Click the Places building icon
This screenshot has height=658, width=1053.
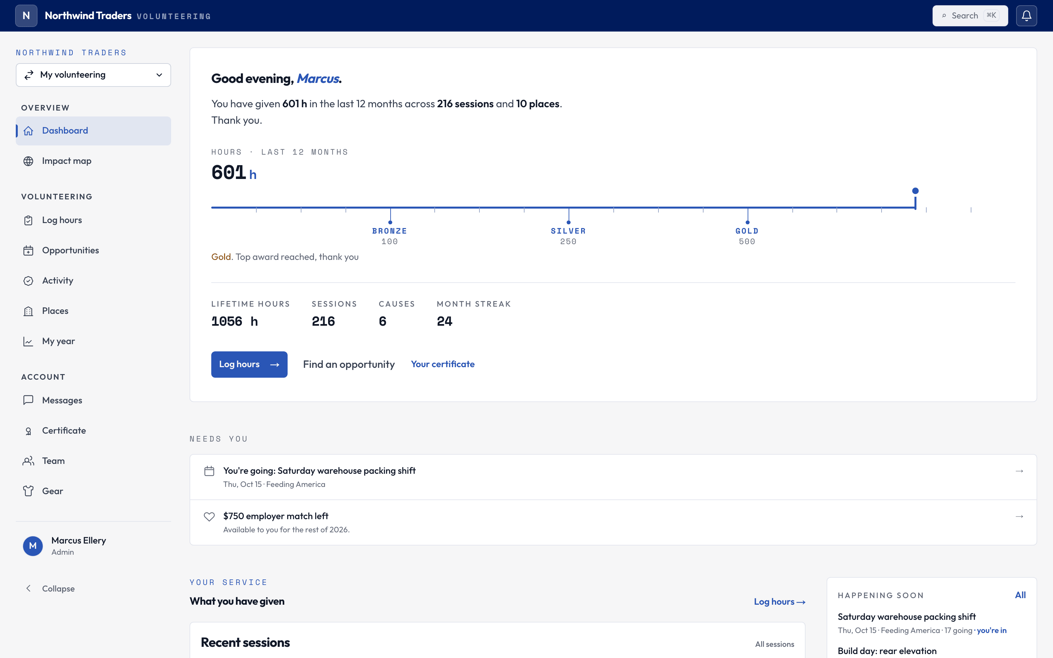pos(28,311)
